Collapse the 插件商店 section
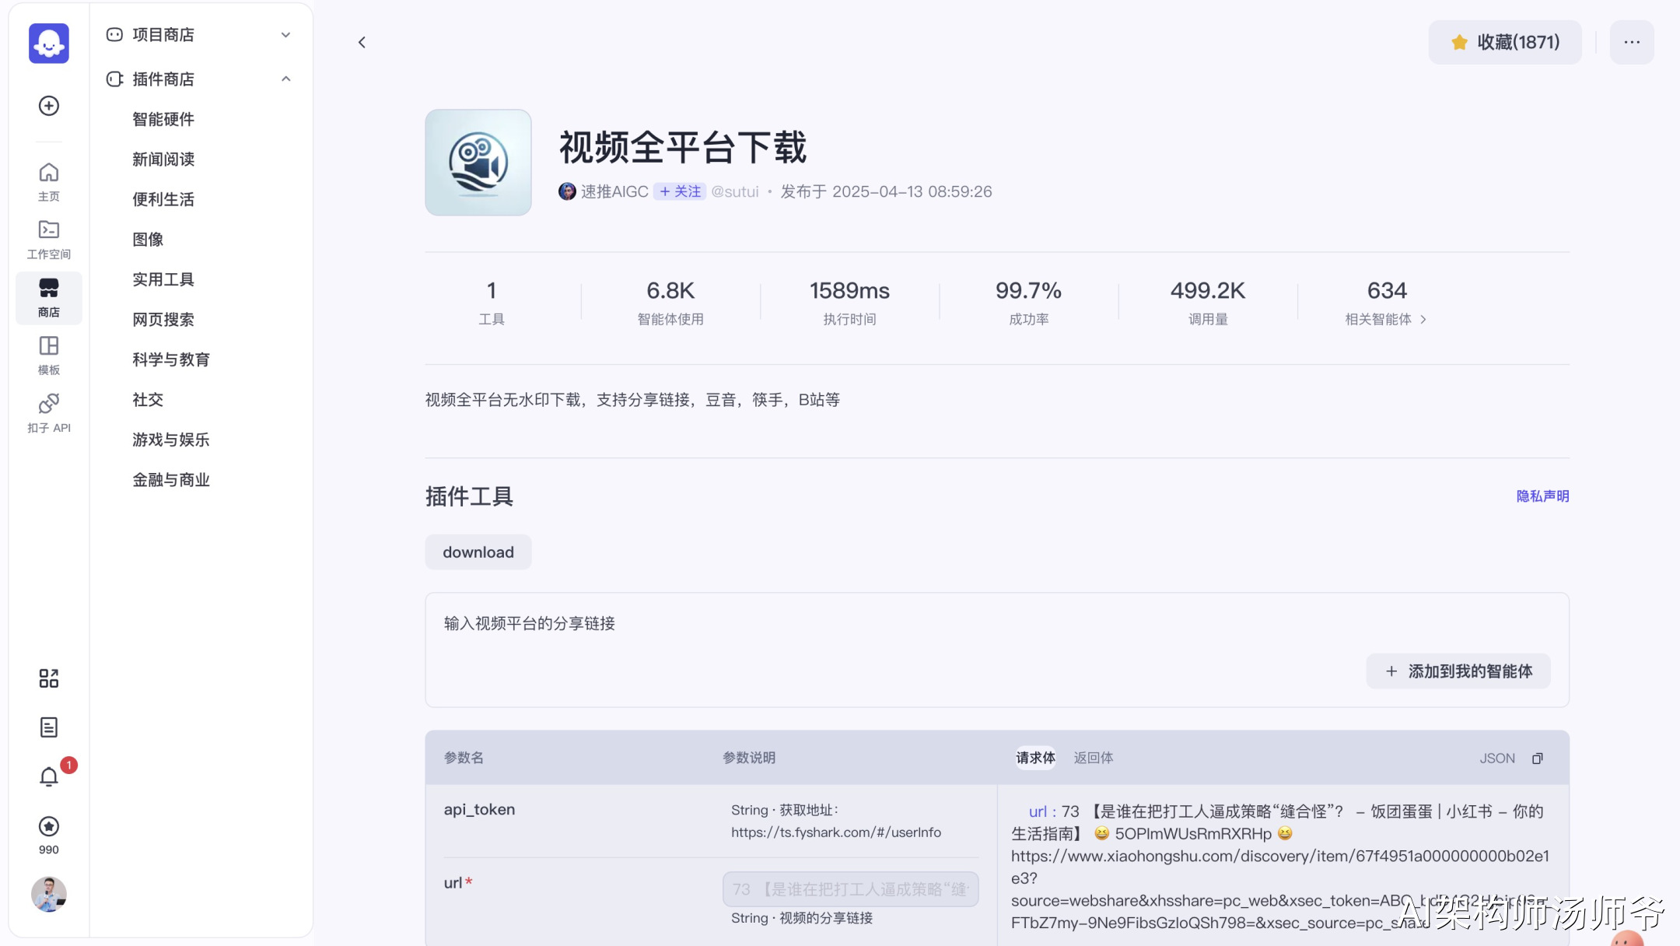Viewport: 1680px width, 946px height. 285,79
